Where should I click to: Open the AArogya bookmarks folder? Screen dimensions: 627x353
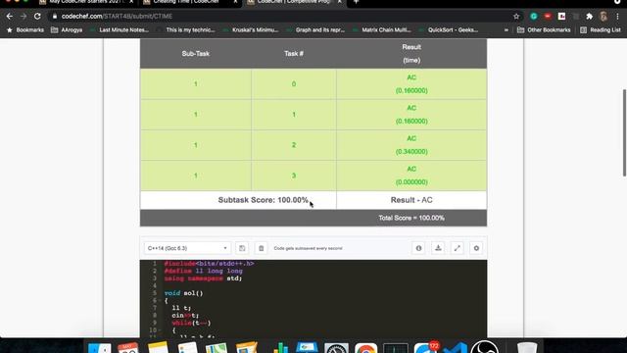pyautogui.click(x=67, y=30)
